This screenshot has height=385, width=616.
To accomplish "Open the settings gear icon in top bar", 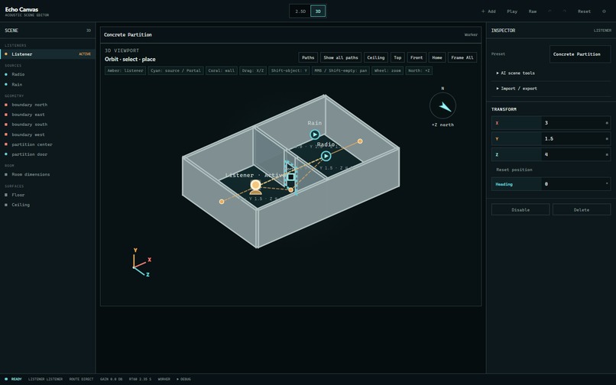I will pyautogui.click(x=604, y=11).
